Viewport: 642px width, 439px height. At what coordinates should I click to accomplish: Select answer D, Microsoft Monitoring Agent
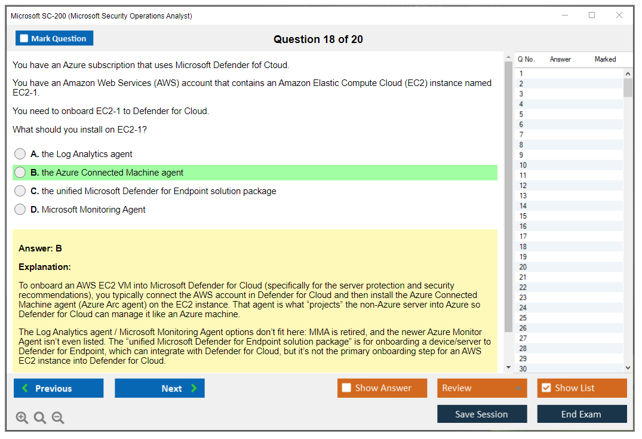click(20, 210)
